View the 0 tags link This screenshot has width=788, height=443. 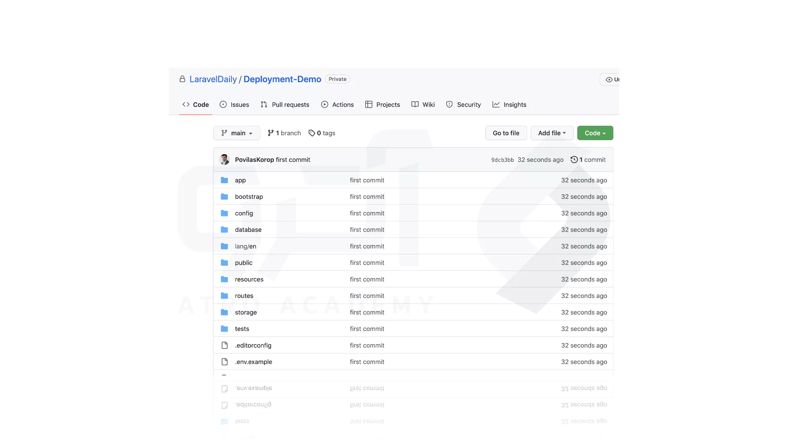[x=322, y=133]
